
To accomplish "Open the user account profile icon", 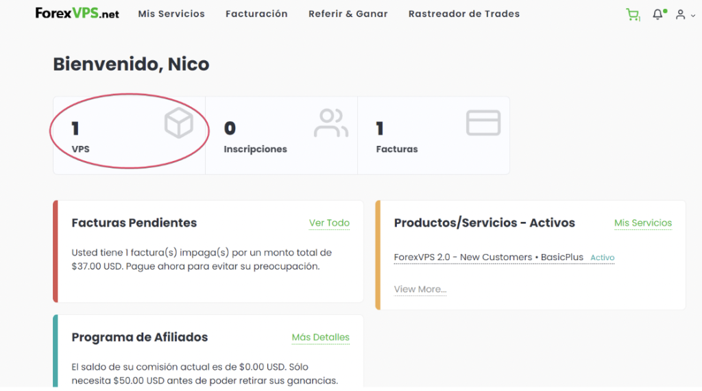I will point(679,14).
